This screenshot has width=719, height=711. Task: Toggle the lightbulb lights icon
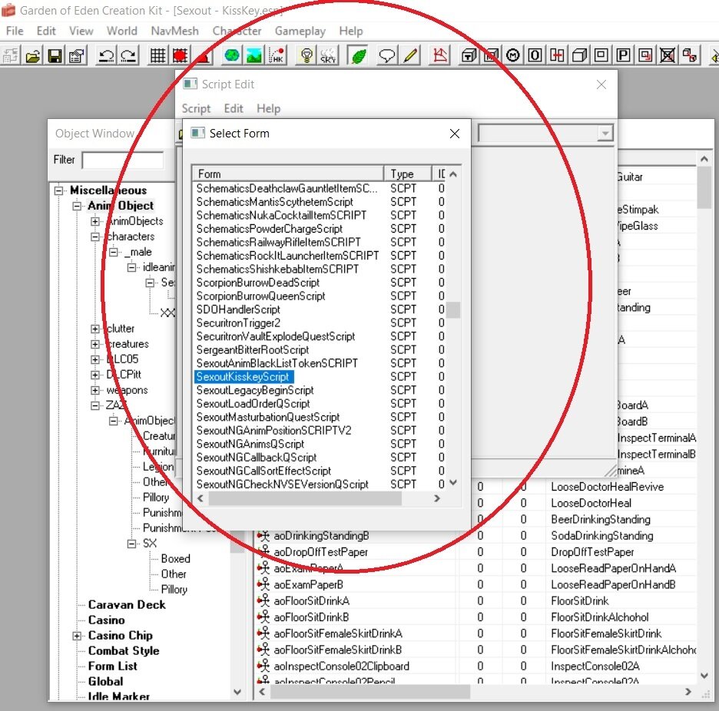306,56
